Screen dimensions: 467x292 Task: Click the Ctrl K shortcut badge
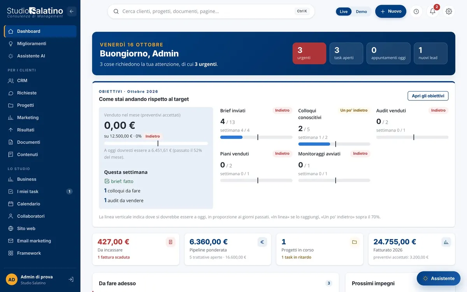302,11
